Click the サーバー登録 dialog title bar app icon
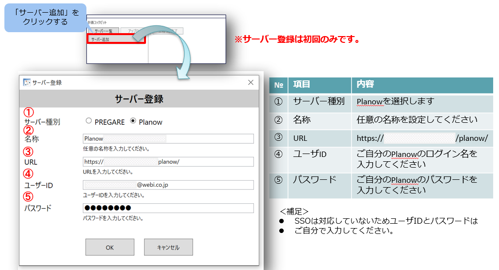This screenshot has width=499, height=270. pos(27,82)
